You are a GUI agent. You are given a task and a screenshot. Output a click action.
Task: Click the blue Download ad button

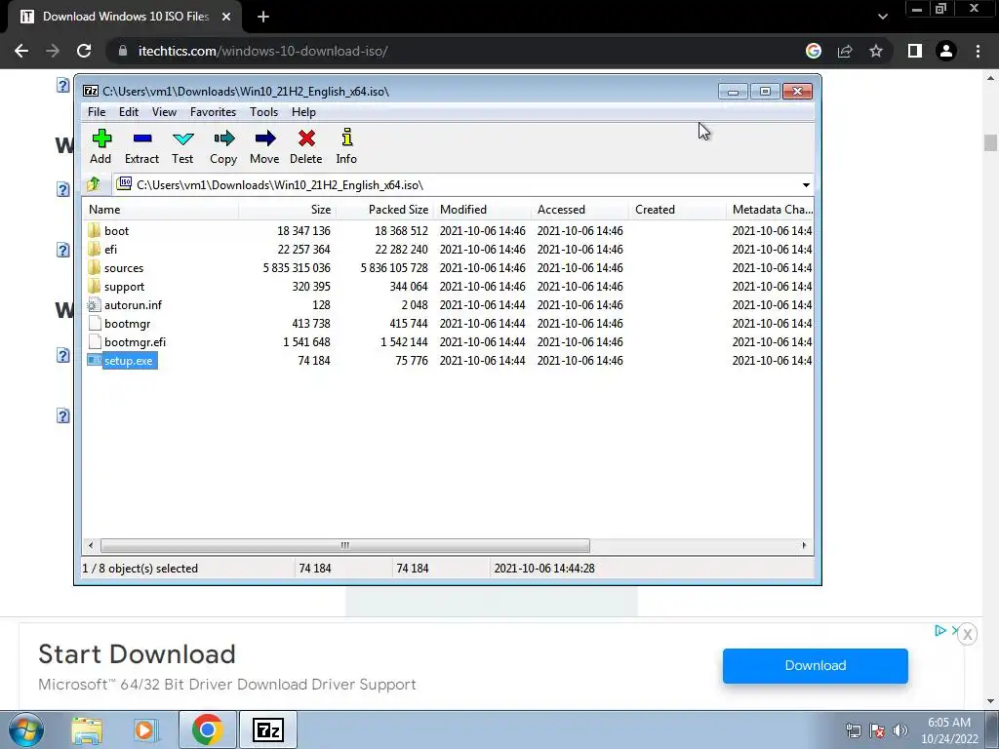tap(815, 665)
